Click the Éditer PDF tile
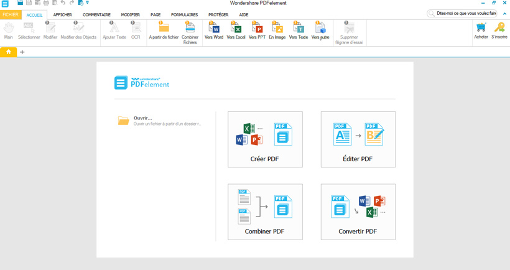Viewport: 510px width, 270px height. [358, 139]
